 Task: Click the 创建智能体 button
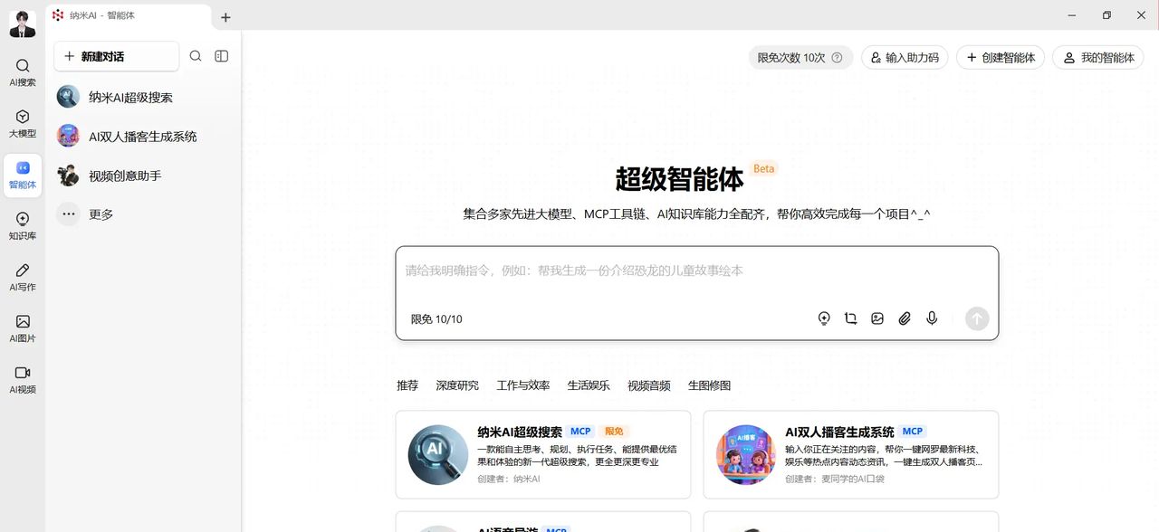coord(1000,57)
